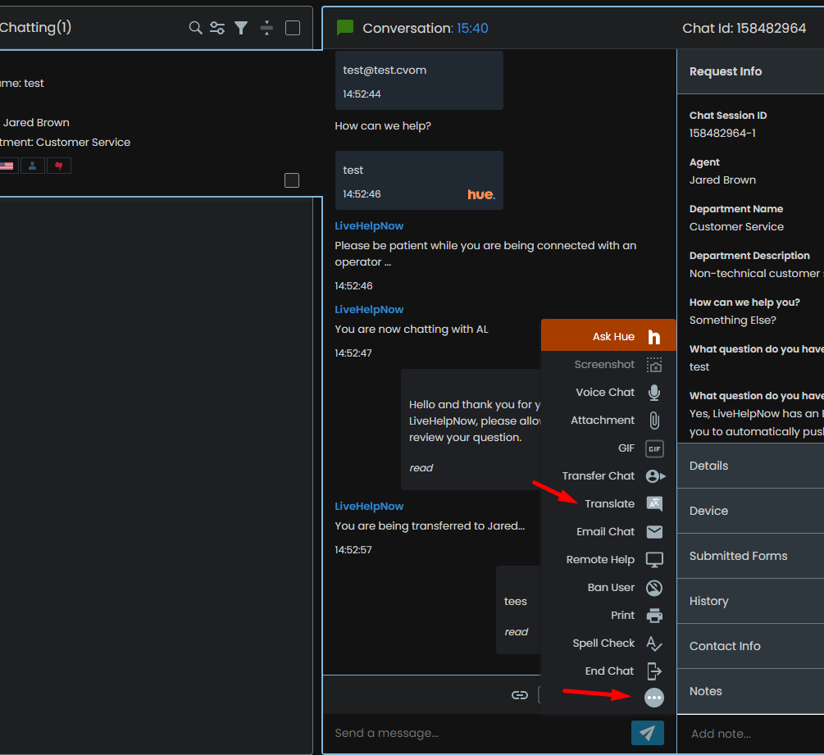Select Translate from the actions menu
Image resolution: width=824 pixels, height=755 pixels.
click(610, 503)
